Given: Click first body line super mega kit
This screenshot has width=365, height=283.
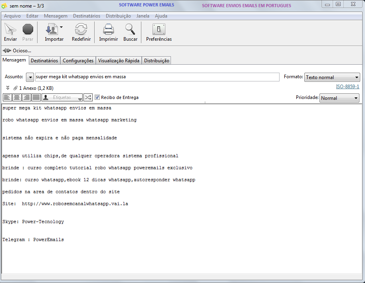Looking at the screenshot, I should tap(57, 108).
